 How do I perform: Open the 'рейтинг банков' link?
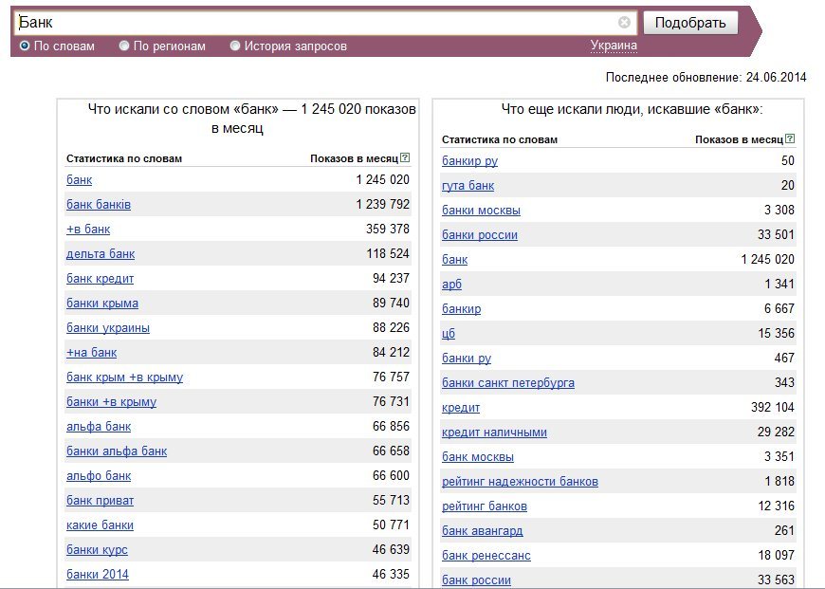click(485, 506)
